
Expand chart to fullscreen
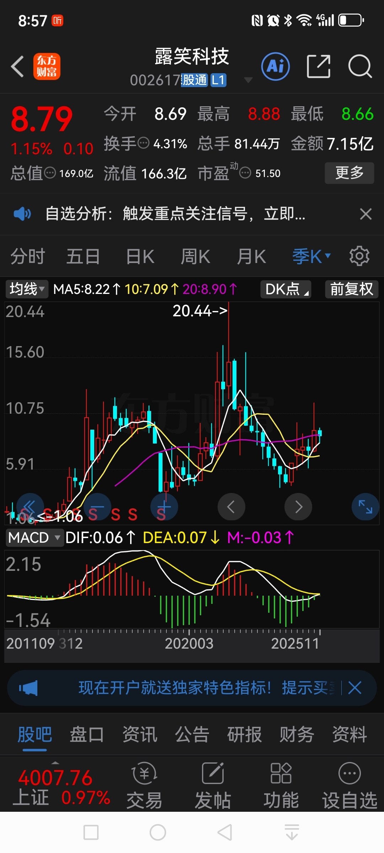tap(365, 507)
